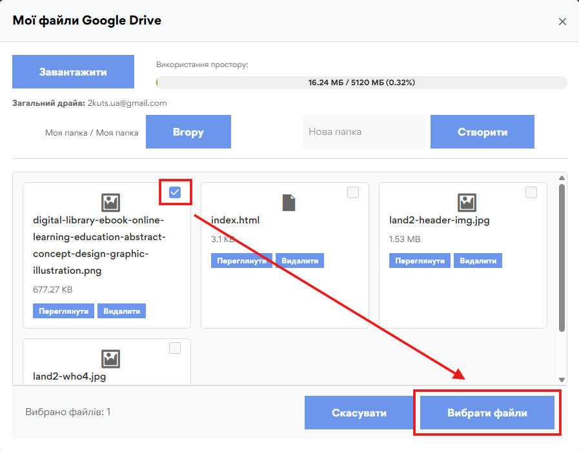The width and height of the screenshot is (579, 450).
Task: Close the Google Drive files dialog
Action: tap(562, 21)
